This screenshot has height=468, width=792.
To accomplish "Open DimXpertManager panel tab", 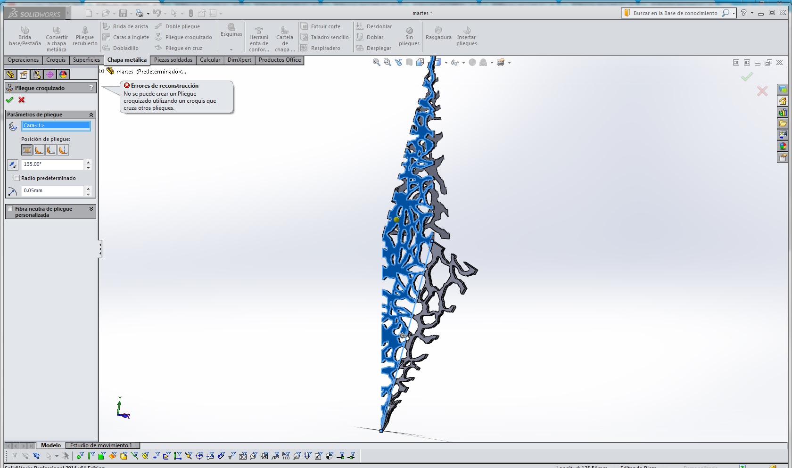I will pyautogui.click(x=50, y=74).
